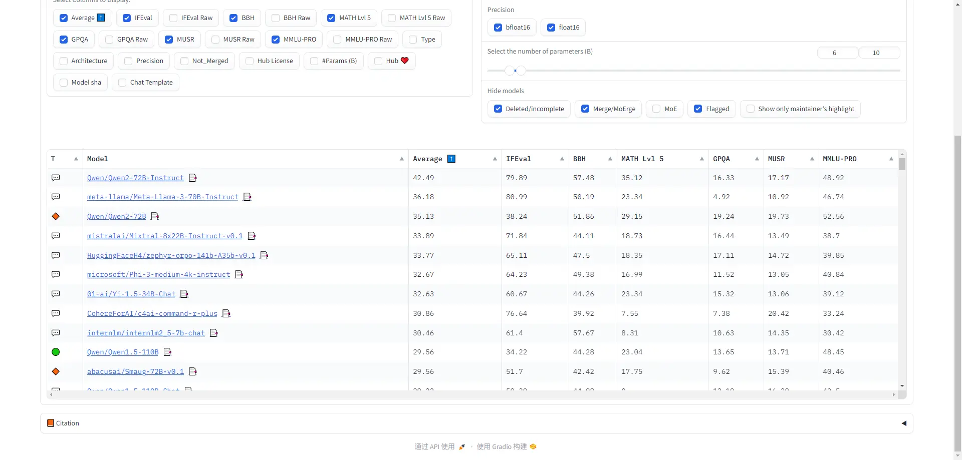Image resolution: width=962 pixels, height=460 pixels.
Task: Enable the Architecture column checkbox
Action: pos(64,61)
